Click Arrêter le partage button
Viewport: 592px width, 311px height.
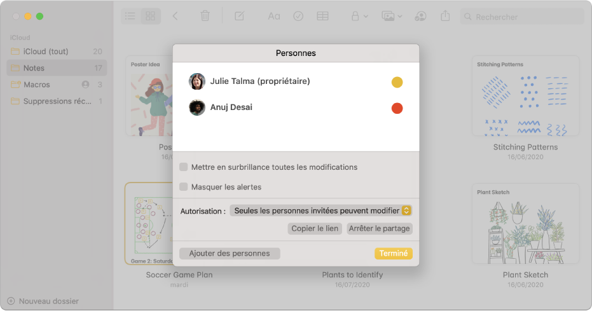[380, 228]
